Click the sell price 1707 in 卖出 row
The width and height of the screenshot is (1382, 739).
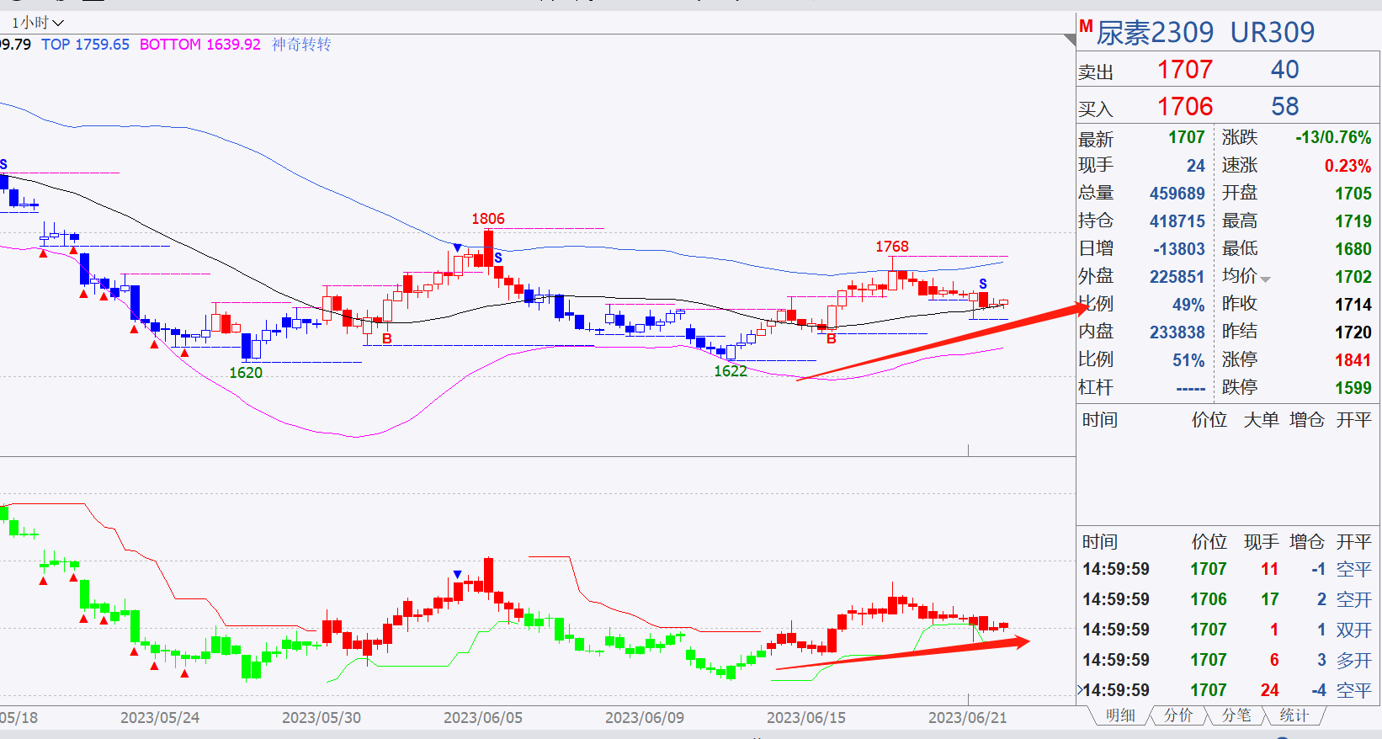1185,70
